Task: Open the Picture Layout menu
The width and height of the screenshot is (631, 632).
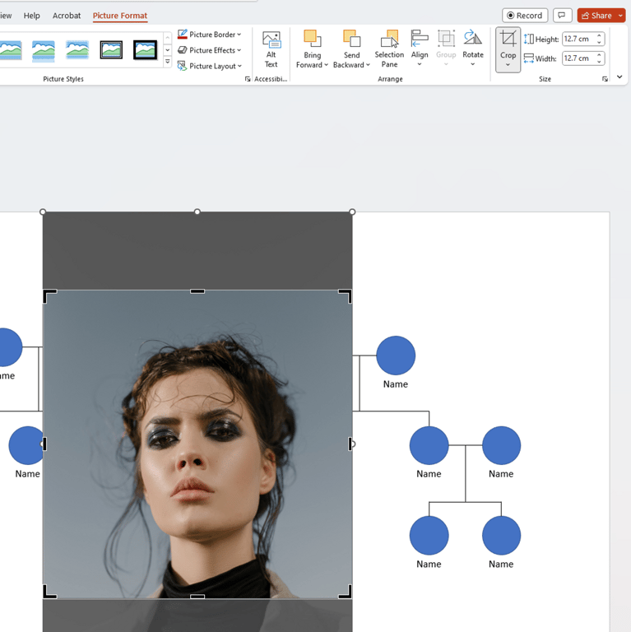Action: point(209,66)
